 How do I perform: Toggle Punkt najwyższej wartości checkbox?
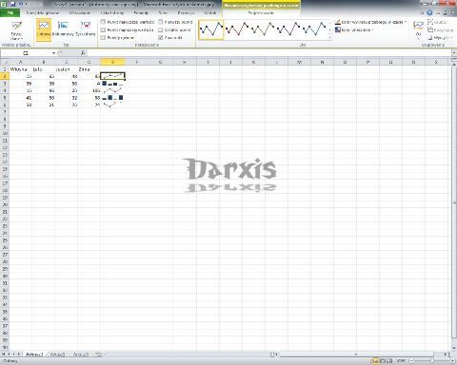[103, 22]
